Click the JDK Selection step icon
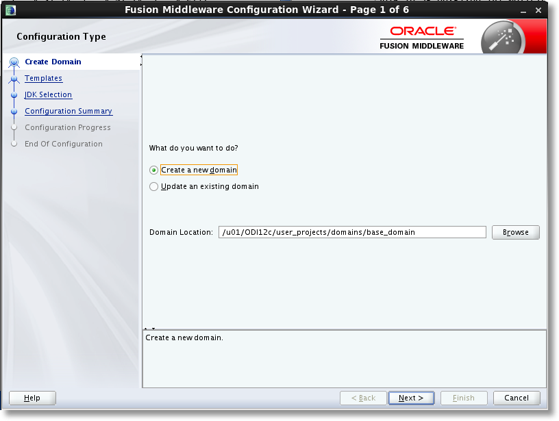The width and height of the screenshot is (559, 421). (x=14, y=94)
